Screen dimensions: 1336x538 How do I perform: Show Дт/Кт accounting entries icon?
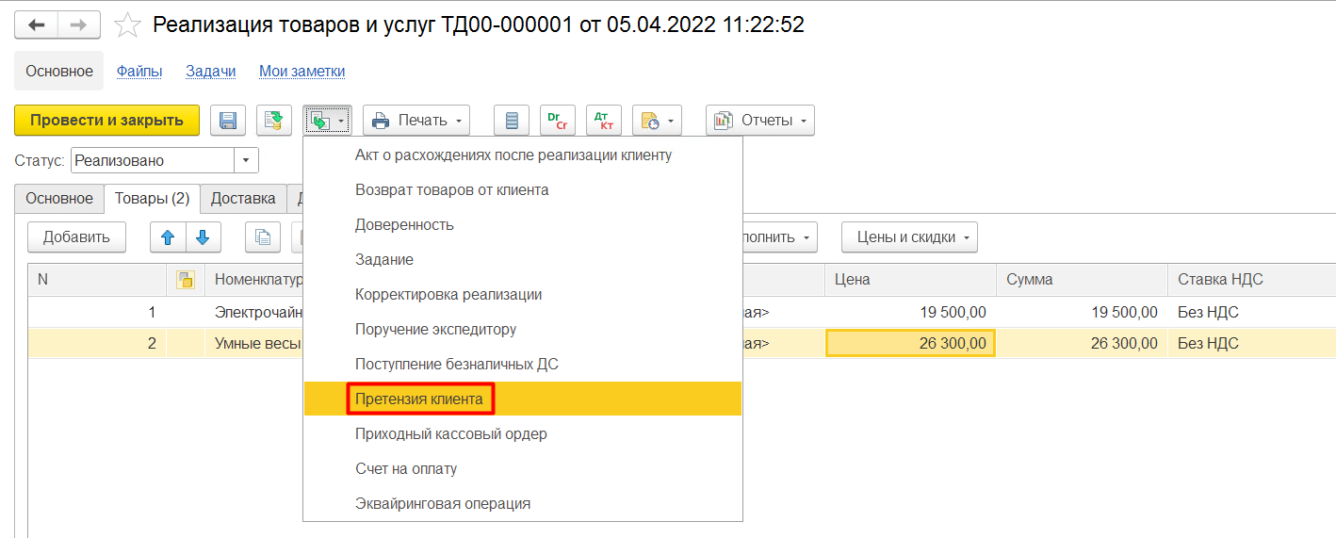pos(604,120)
